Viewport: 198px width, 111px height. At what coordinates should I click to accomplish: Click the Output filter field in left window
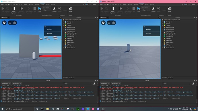pyautogui.click(x=77, y=83)
